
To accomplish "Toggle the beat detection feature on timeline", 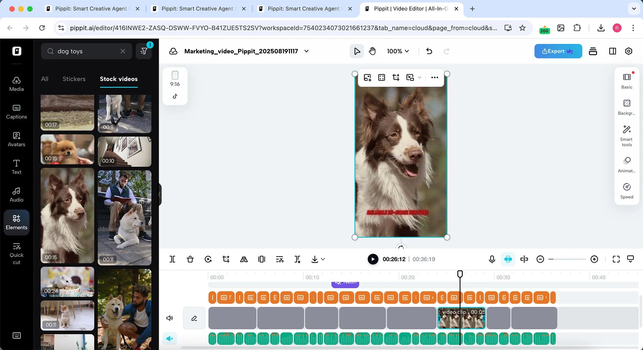I will (508, 259).
